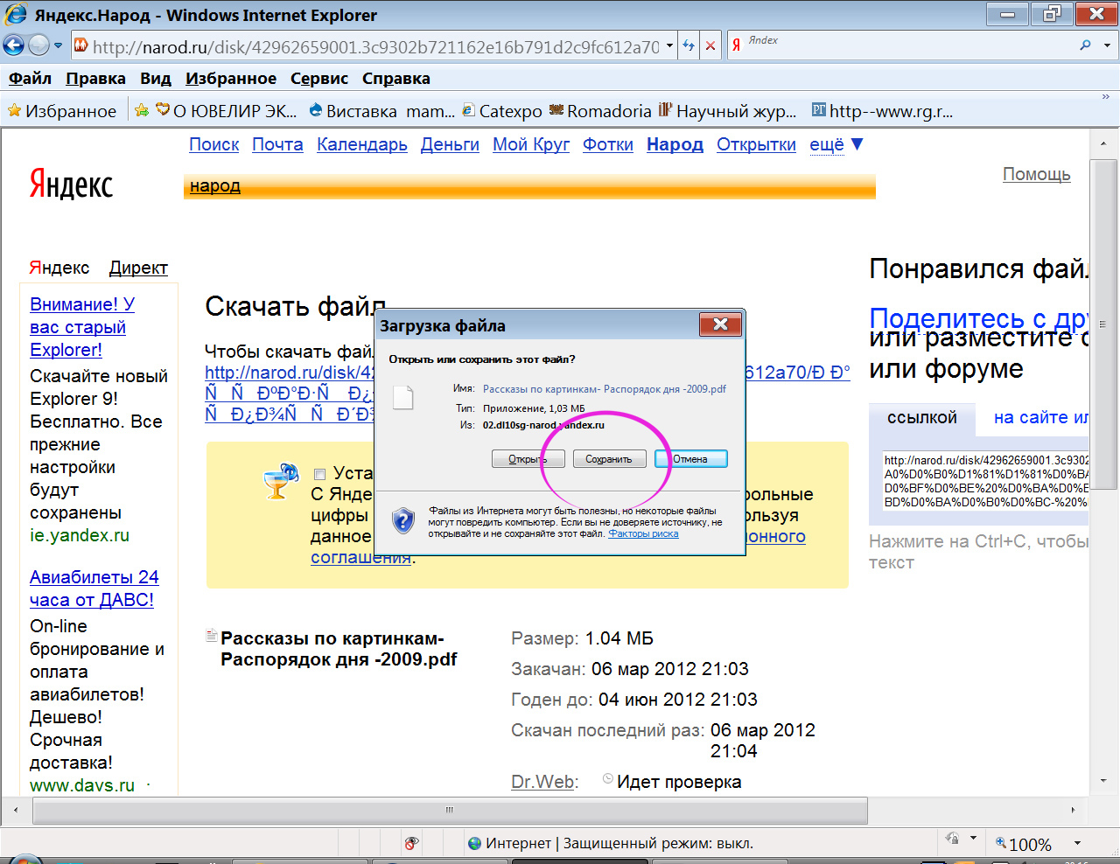The height and width of the screenshot is (864, 1120).
Task: Click the narod.ru address bar URL
Action: point(376,46)
